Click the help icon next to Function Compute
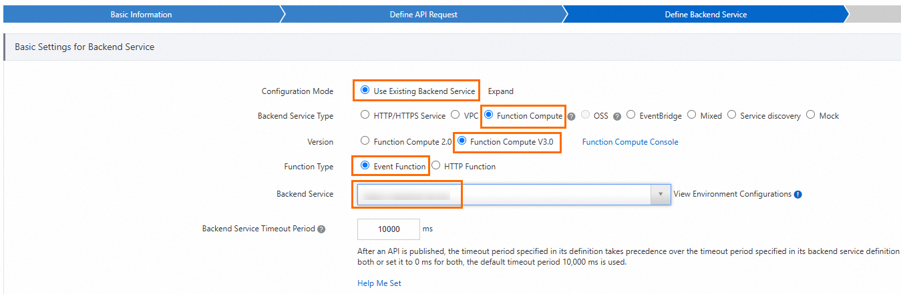 [x=571, y=116]
